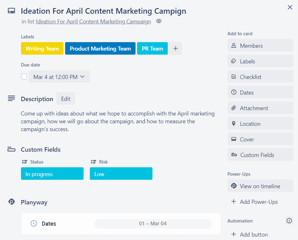This screenshot has height=240, width=298.
Task: Open Custom Fields in the sidebar
Action: pos(260,155)
